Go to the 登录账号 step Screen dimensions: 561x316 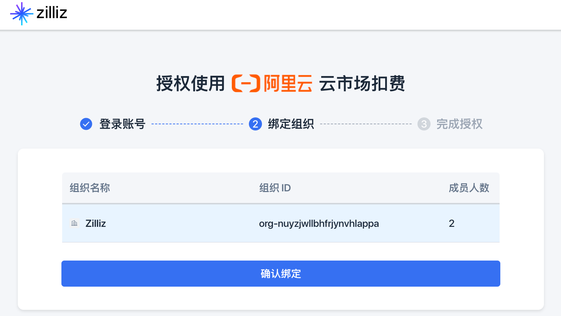[122, 124]
